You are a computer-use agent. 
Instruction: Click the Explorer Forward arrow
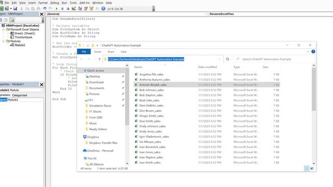pyautogui.click(x=89, y=59)
